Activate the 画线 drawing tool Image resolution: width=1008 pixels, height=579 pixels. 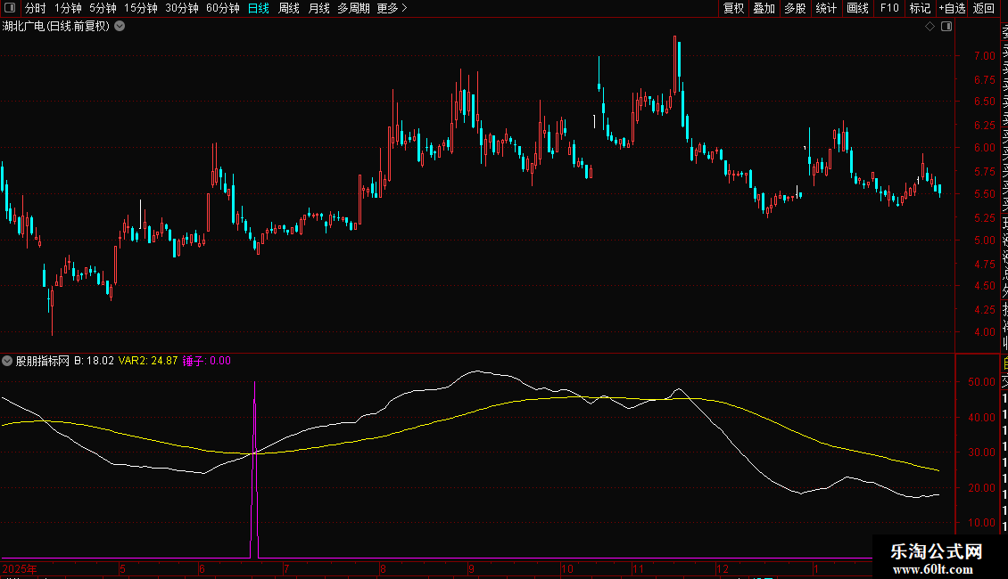point(857,8)
